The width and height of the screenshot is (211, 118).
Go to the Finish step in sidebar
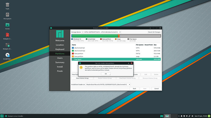tap(60, 71)
